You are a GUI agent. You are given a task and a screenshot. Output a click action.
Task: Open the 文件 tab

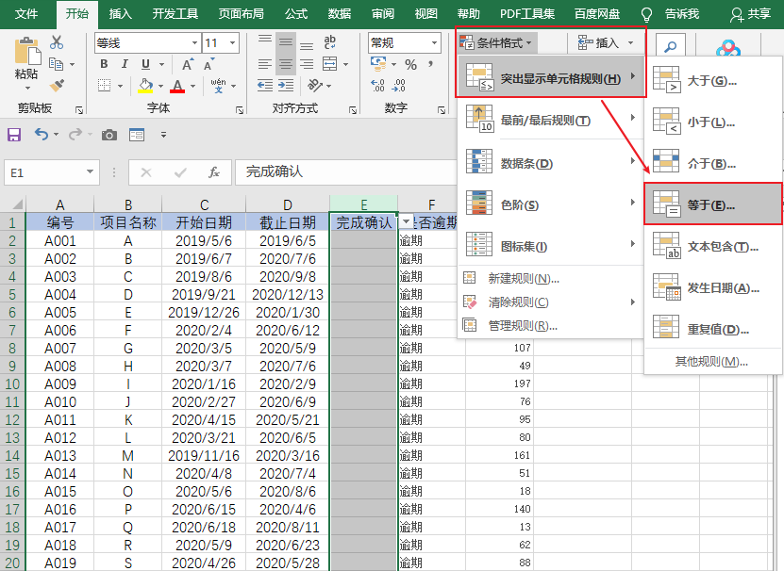tap(26, 14)
